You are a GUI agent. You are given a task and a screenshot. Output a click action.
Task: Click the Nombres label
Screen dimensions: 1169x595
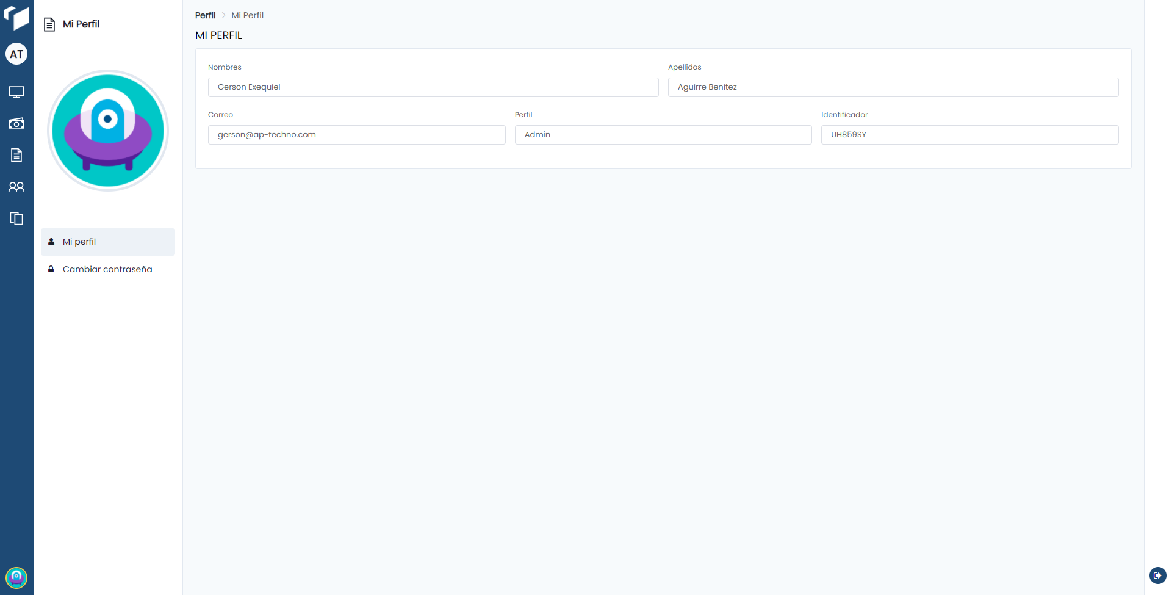tap(225, 67)
